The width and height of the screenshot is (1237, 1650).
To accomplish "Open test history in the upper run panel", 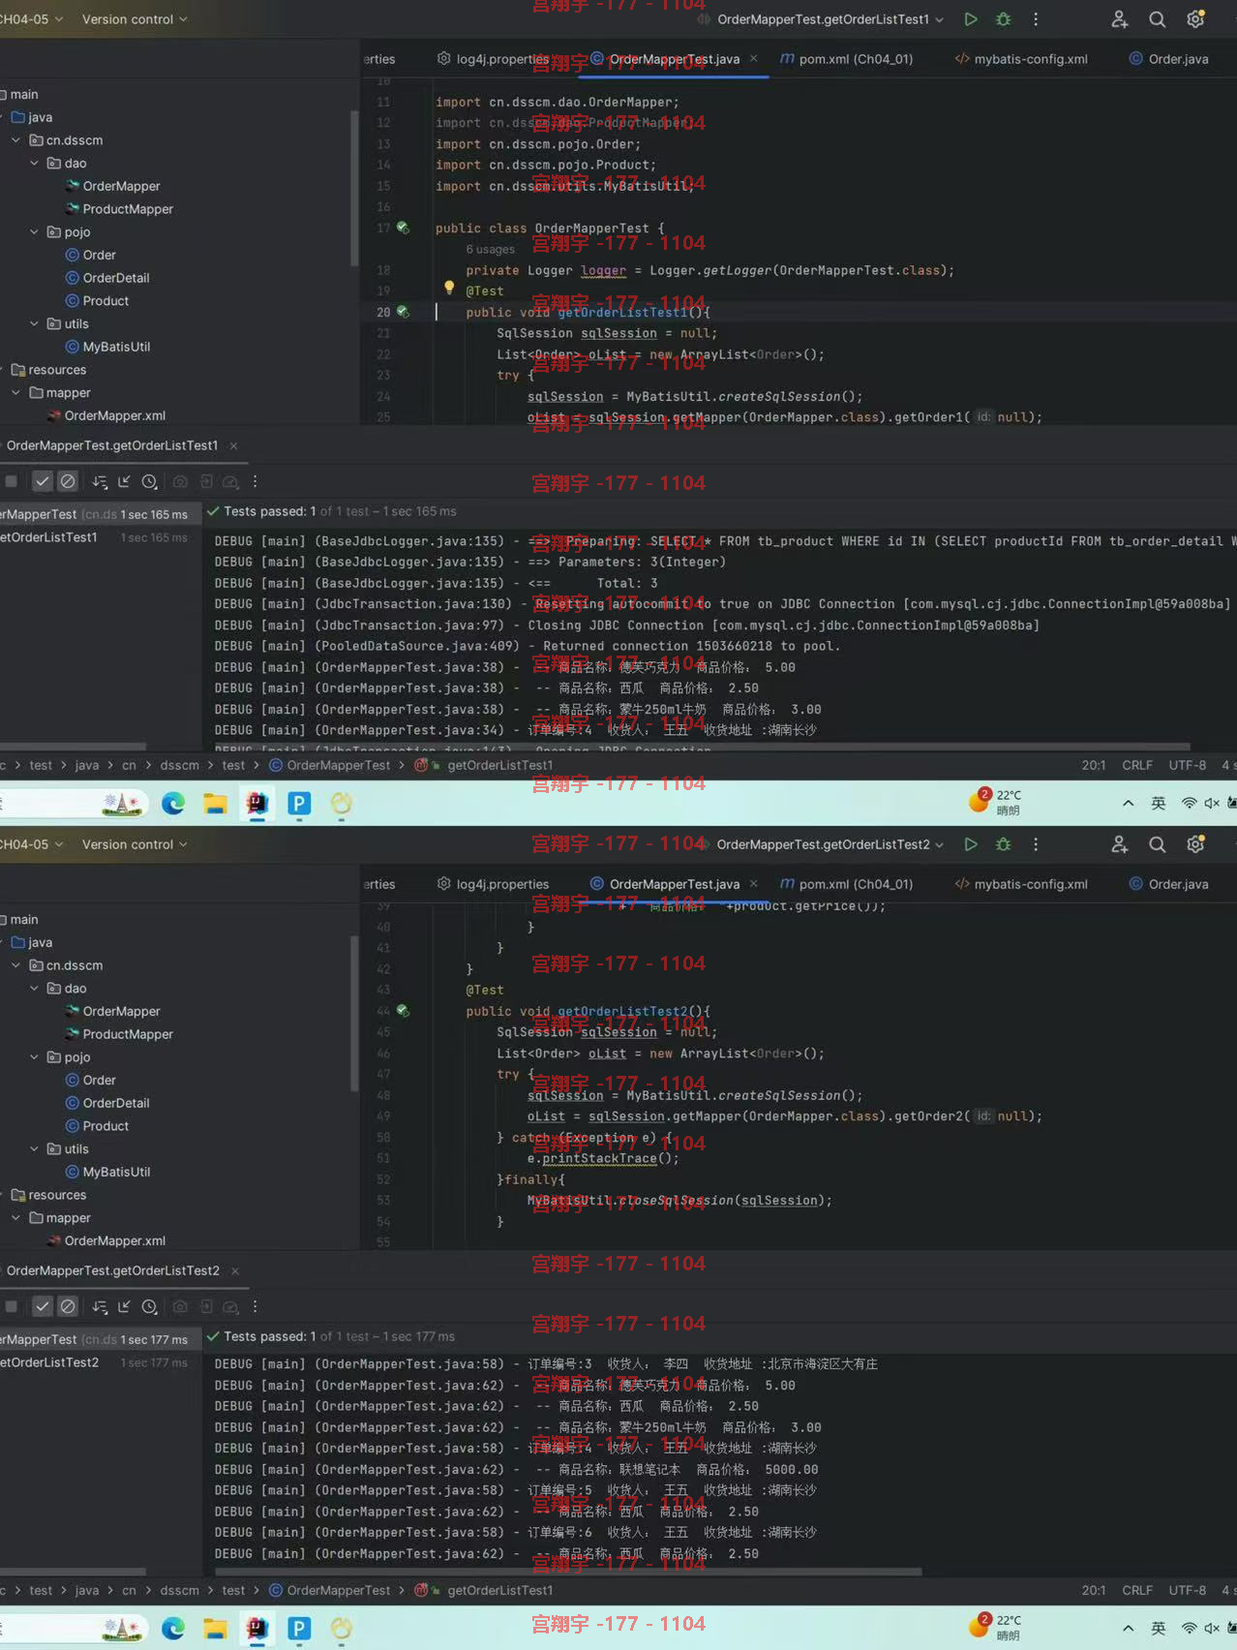I will [x=149, y=481].
